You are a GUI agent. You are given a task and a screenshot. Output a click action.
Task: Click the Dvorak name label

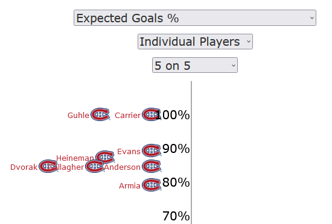click(x=24, y=167)
